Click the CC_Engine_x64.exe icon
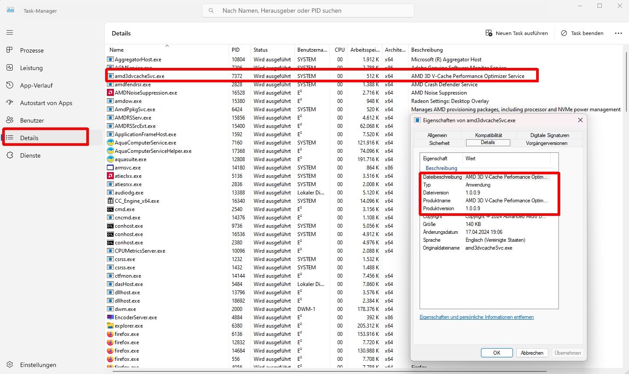The height and width of the screenshot is (374, 629). coord(110,201)
